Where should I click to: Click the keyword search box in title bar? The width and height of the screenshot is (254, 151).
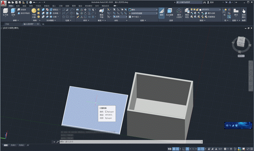click(x=189, y=3)
